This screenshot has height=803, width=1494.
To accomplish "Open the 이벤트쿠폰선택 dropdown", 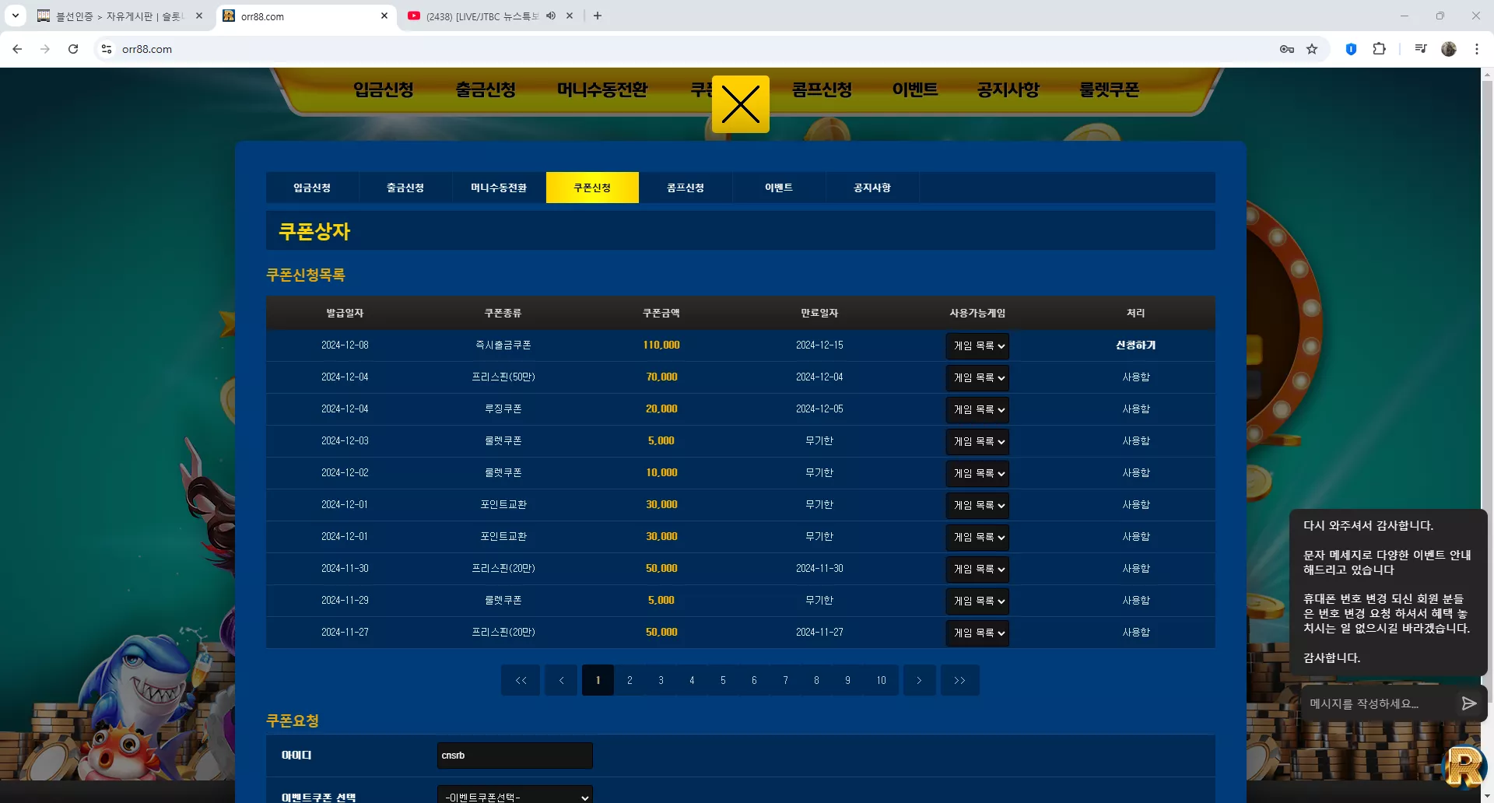I will (x=515, y=795).
